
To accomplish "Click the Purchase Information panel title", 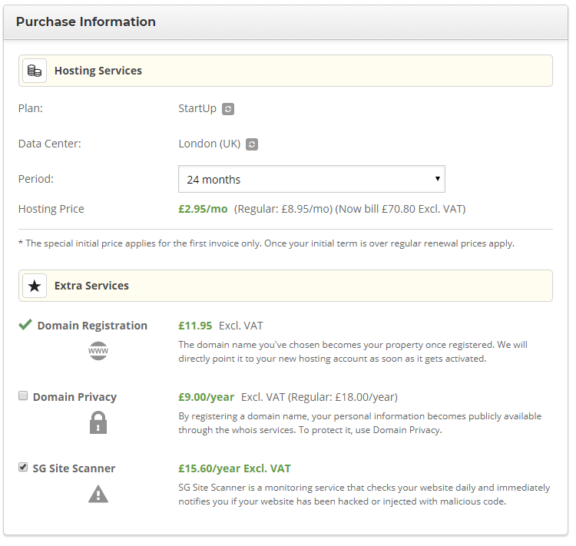I will tap(85, 22).
